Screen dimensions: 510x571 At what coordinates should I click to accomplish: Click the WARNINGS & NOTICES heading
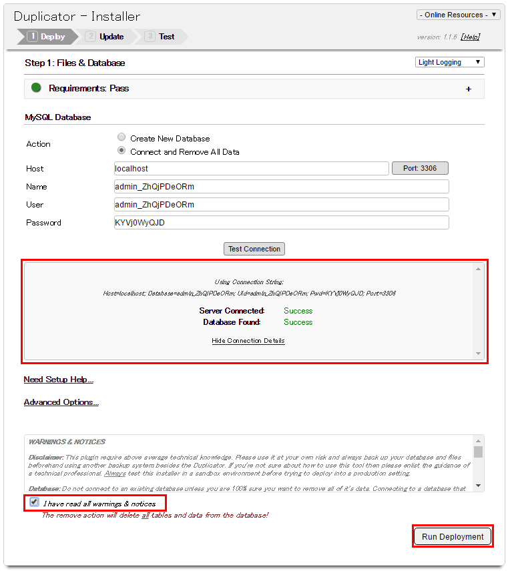click(67, 442)
